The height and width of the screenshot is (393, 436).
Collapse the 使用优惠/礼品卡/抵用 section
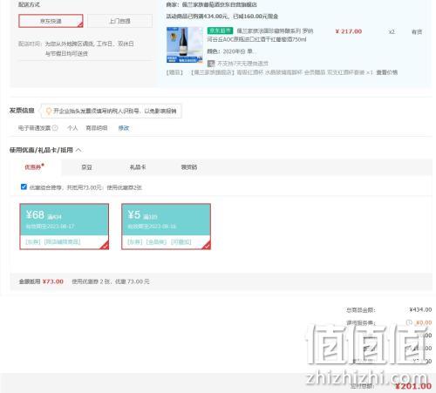tap(78, 150)
